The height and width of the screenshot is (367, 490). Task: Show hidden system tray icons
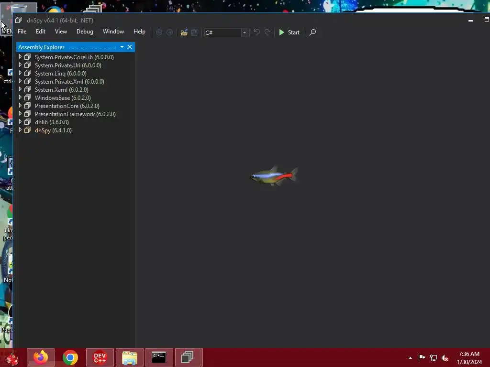pyautogui.click(x=410, y=358)
